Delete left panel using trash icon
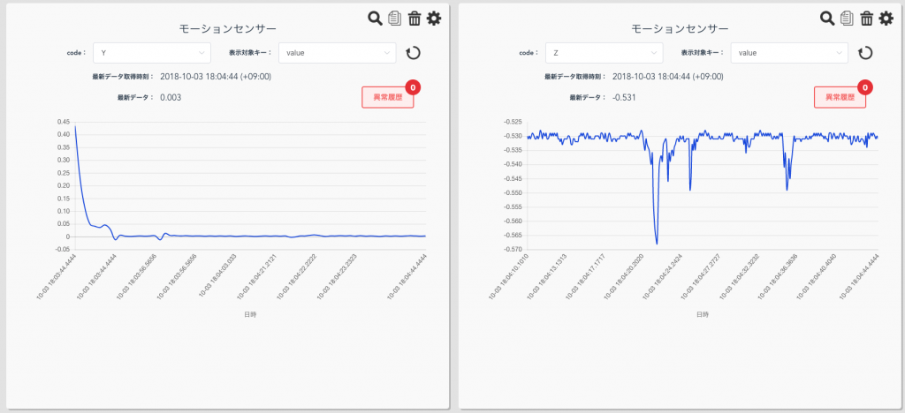The image size is (905, 413). pos(414,18)
